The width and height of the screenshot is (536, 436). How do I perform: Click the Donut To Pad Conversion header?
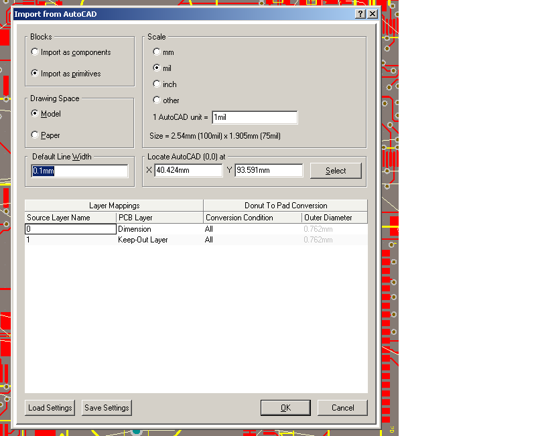286,206
